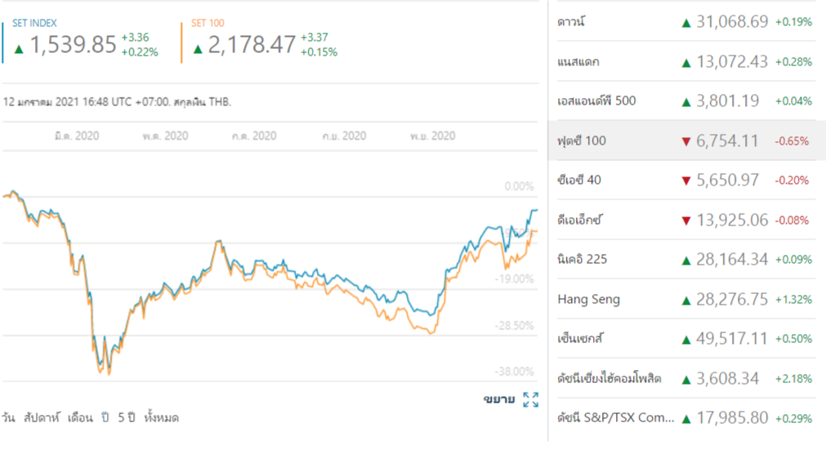
Task: Open the SET 100 title link
Action: 208,23
